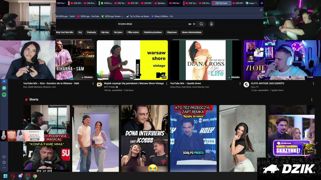The width and height of the screenshot is (321, 180).
Task: Switch to the Imgur browser tab
Action: [251, 3]
